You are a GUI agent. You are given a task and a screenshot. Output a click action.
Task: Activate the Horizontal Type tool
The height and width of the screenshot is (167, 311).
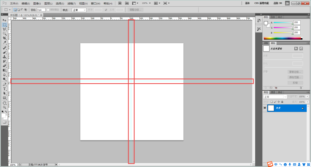[x=4, y=89]
